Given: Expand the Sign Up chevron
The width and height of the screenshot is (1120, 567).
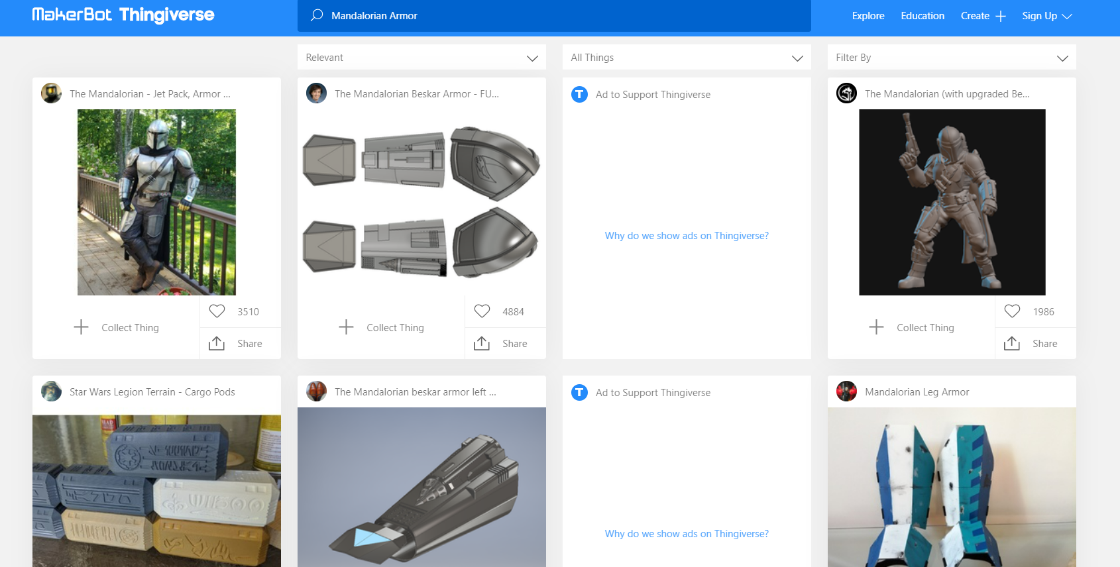Looking at the screenshot, I should click(x=1066, y=17).
